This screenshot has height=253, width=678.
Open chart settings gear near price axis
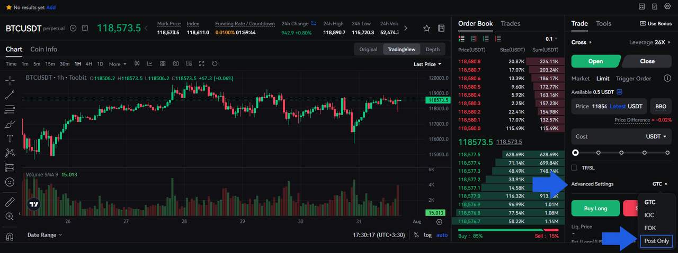pos(439,222)
